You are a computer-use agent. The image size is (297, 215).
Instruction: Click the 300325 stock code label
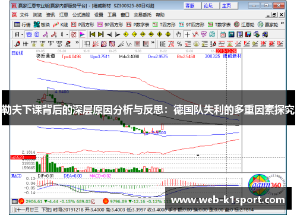212,56
